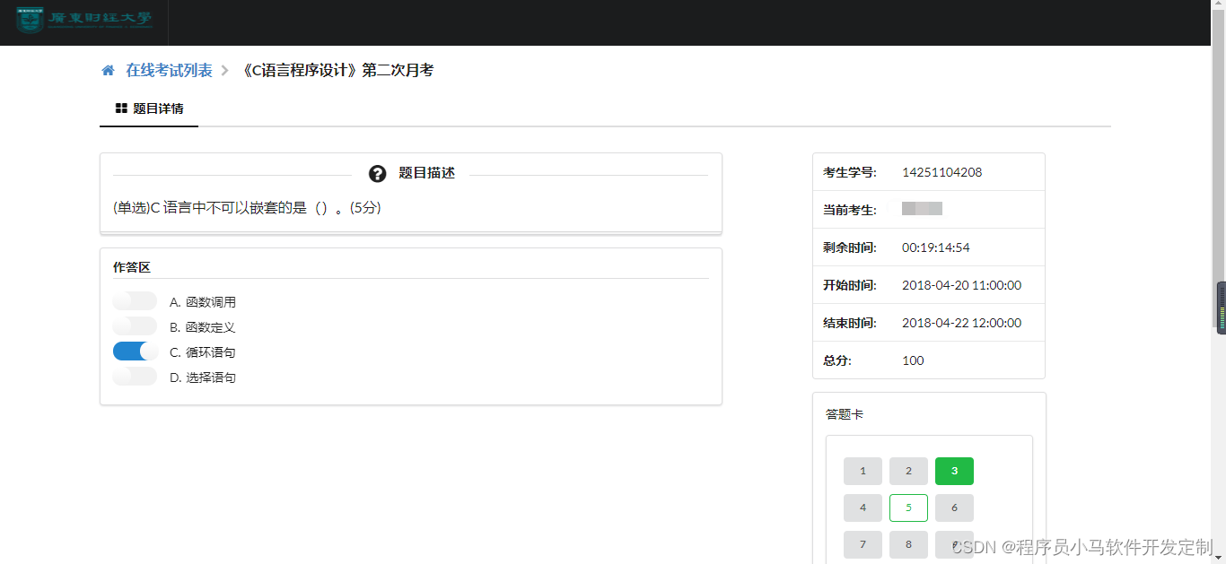Jump to question 5 in the answer card
The width and height of the screenshot is (1226, 564).
[x=908, y=508]
